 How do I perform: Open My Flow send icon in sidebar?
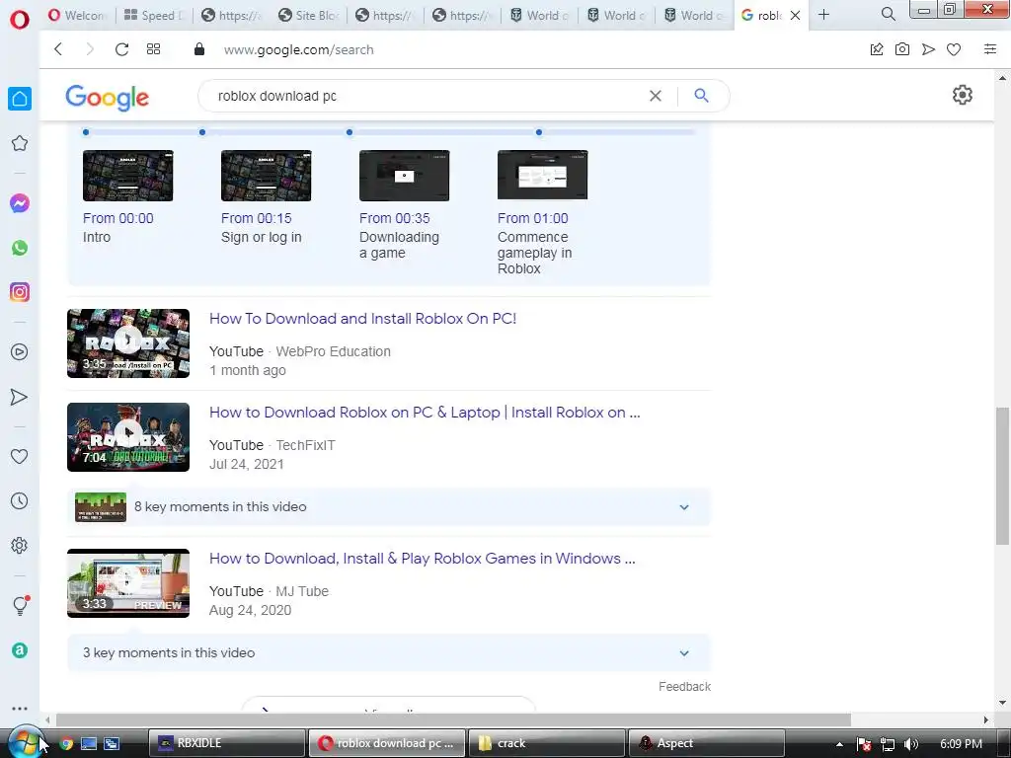(20, 397)
